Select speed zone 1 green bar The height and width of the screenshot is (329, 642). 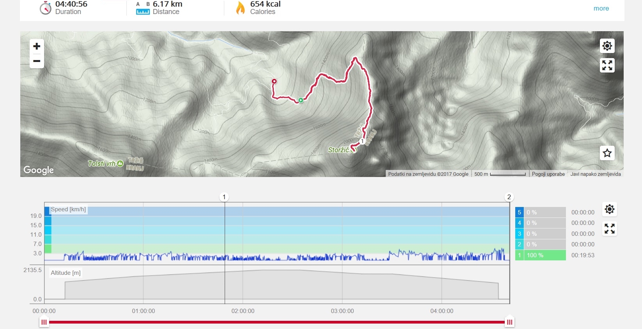pos(541,255)
